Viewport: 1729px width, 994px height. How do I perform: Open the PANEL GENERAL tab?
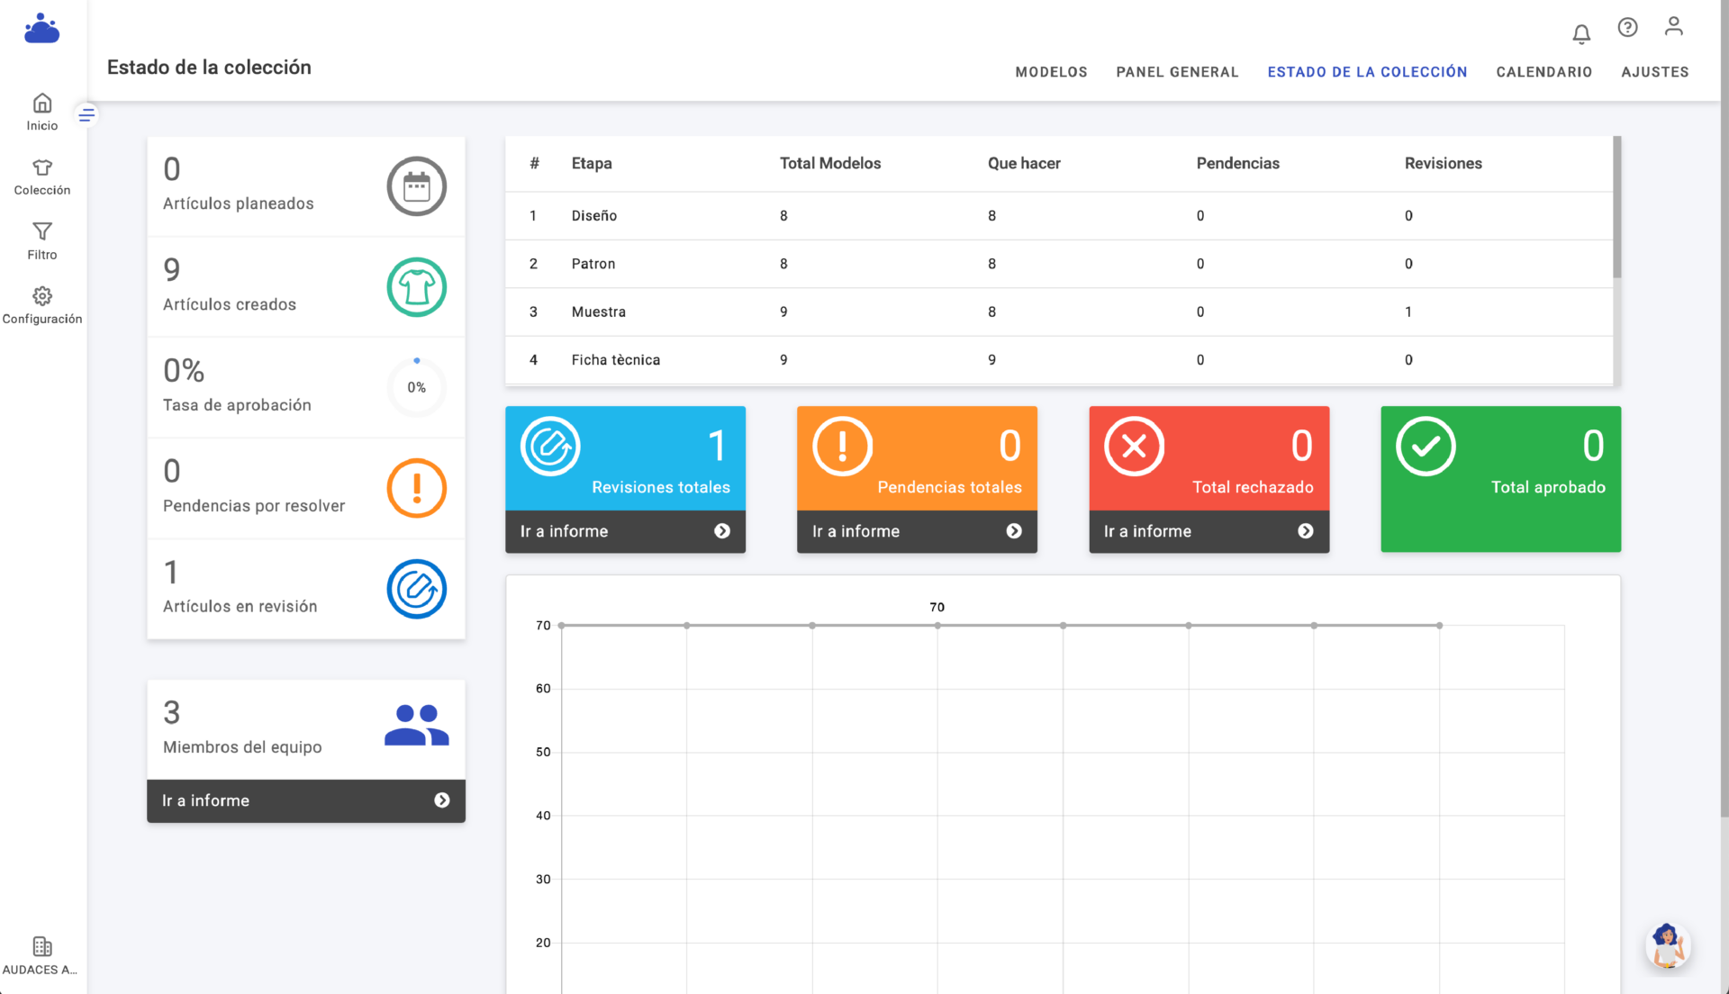click(1177, 72)
